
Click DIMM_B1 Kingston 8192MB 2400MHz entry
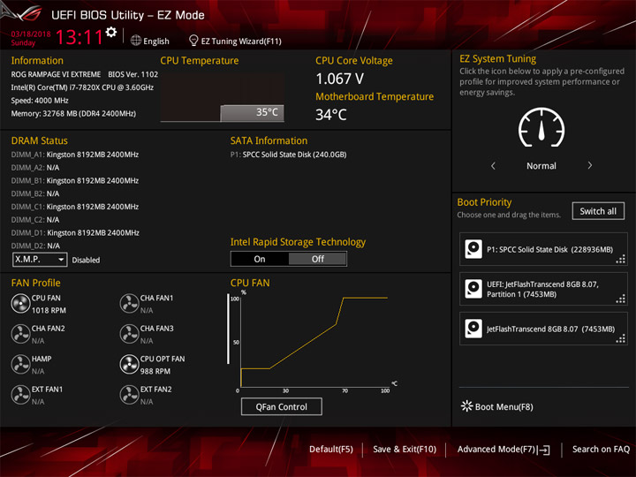pos(74,180)
